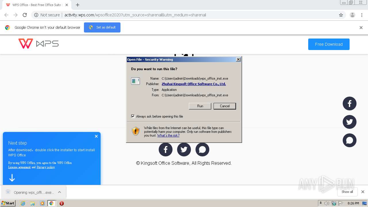Click the address bar URL
The height and width of the screenshot is (207, 368).
pyautogui.click(x=135, y=15)
